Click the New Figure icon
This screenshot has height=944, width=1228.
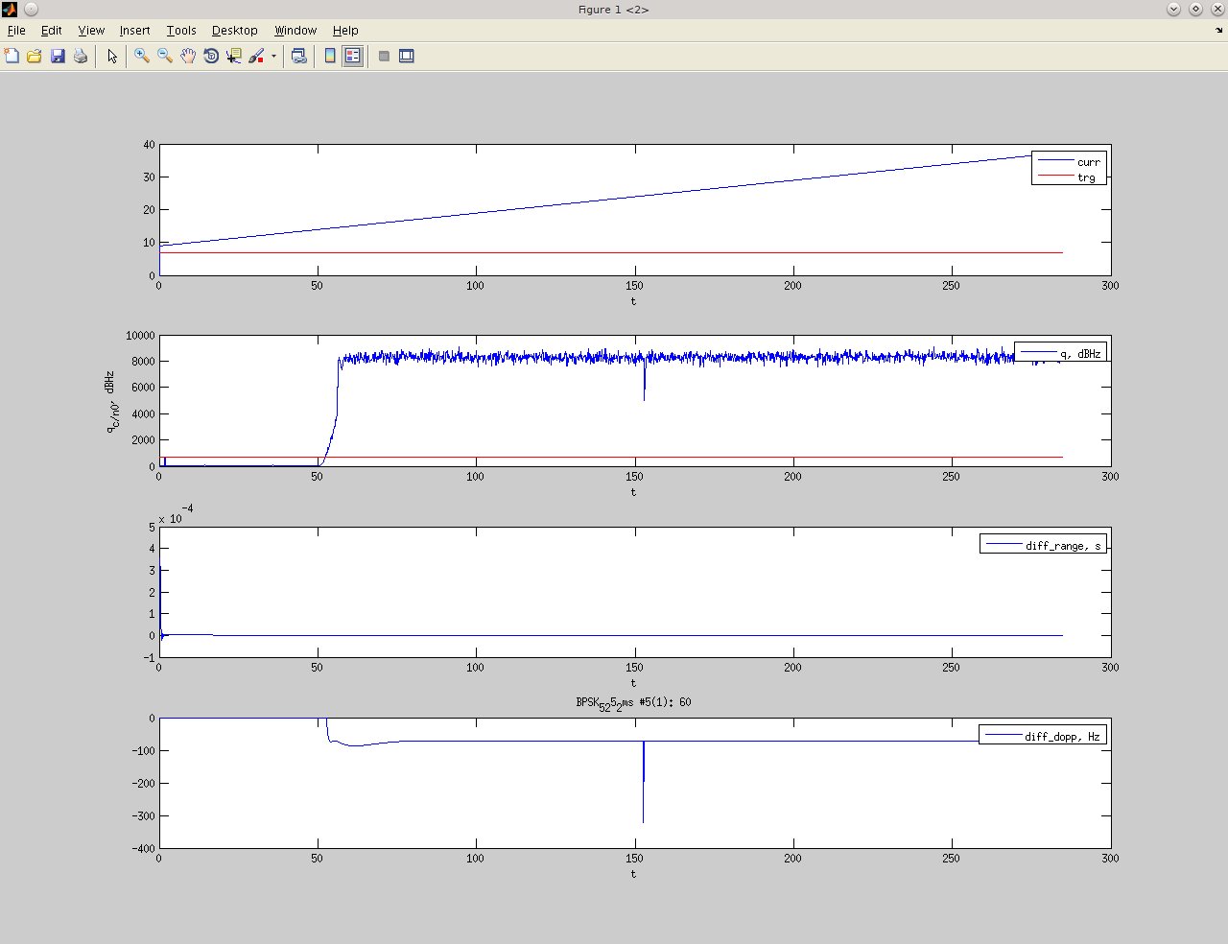pos(12,57)
